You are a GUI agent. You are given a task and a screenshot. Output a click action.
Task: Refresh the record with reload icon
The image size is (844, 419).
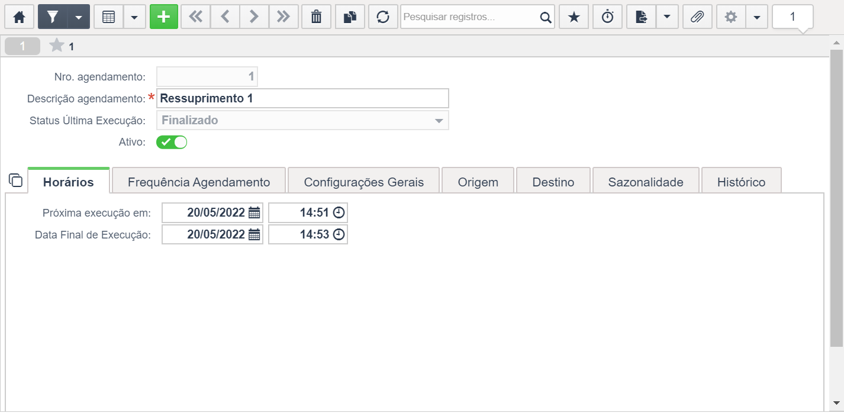(x=383, y=17)
